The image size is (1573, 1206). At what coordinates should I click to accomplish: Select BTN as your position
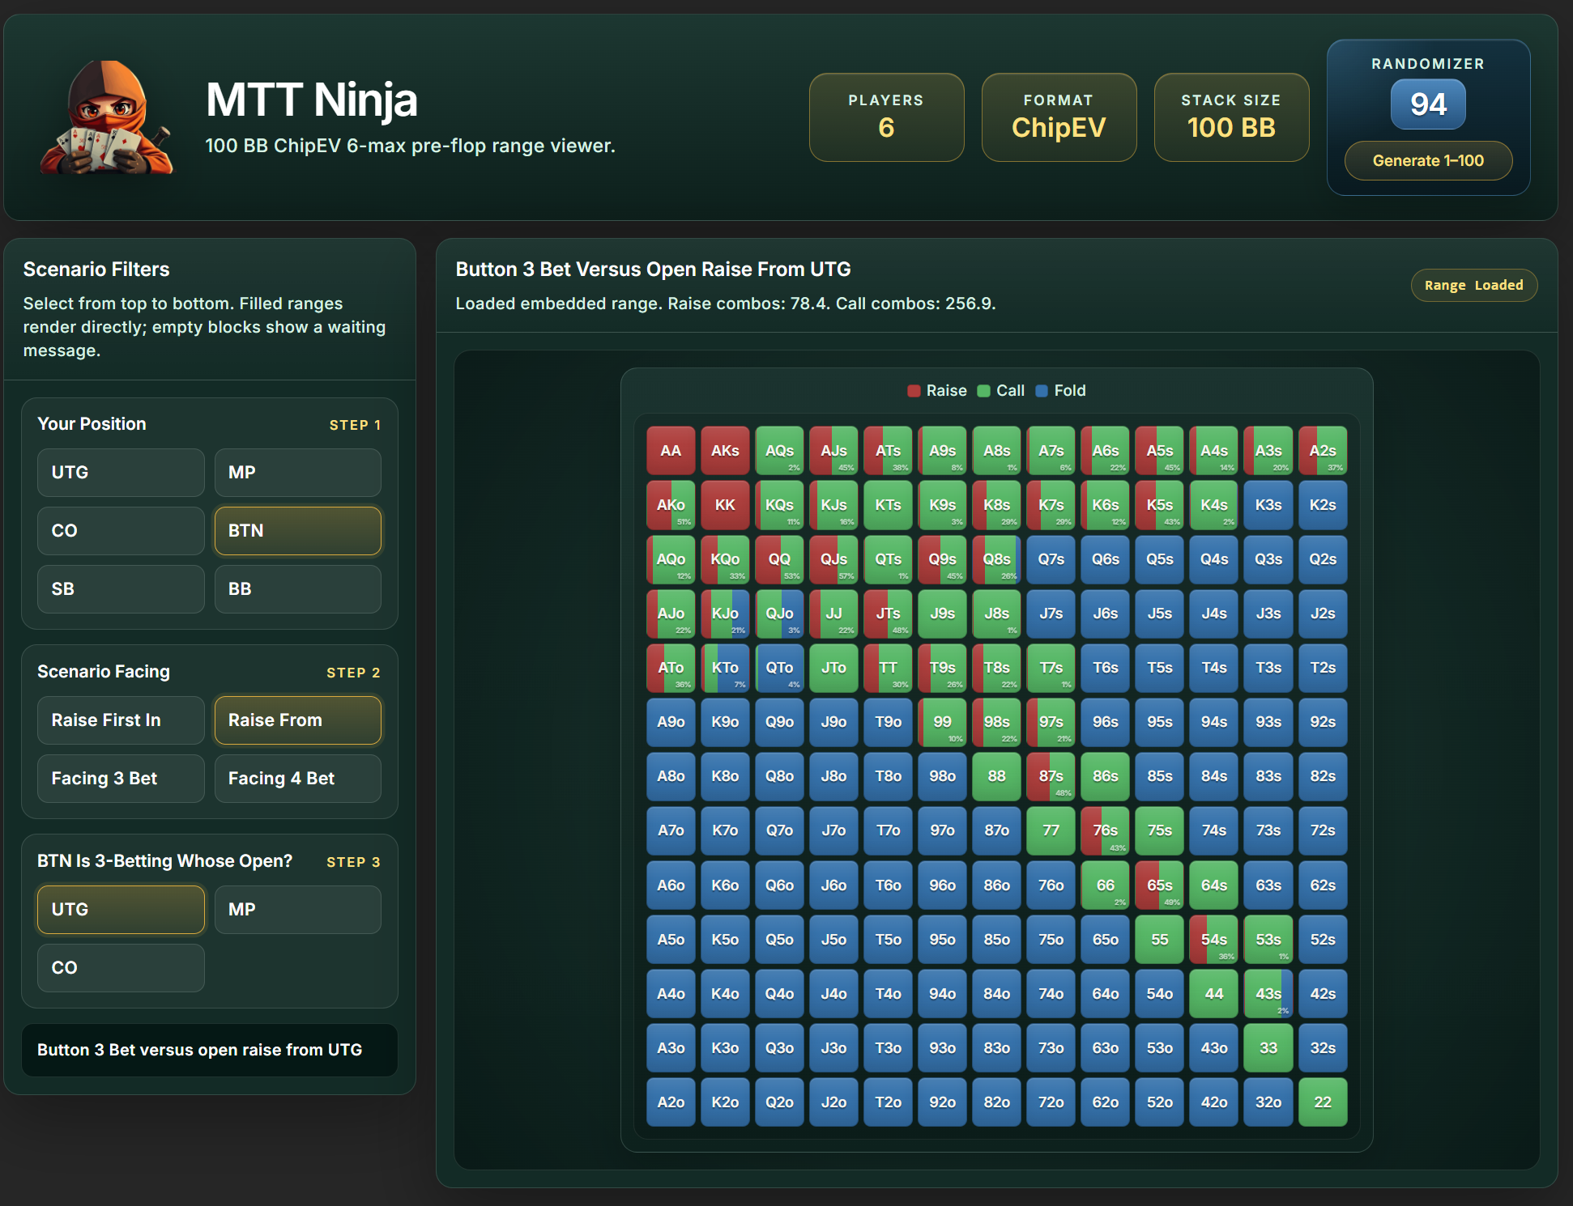tap(297, 531)
